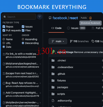Uncheck the Repos filter checkbox
Viewport: 103px width, 107px height.
click(x=4, y=27)
